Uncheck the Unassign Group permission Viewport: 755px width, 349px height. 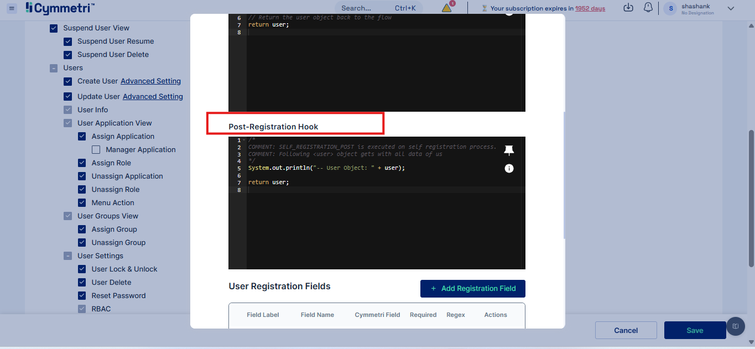point(82,243)
